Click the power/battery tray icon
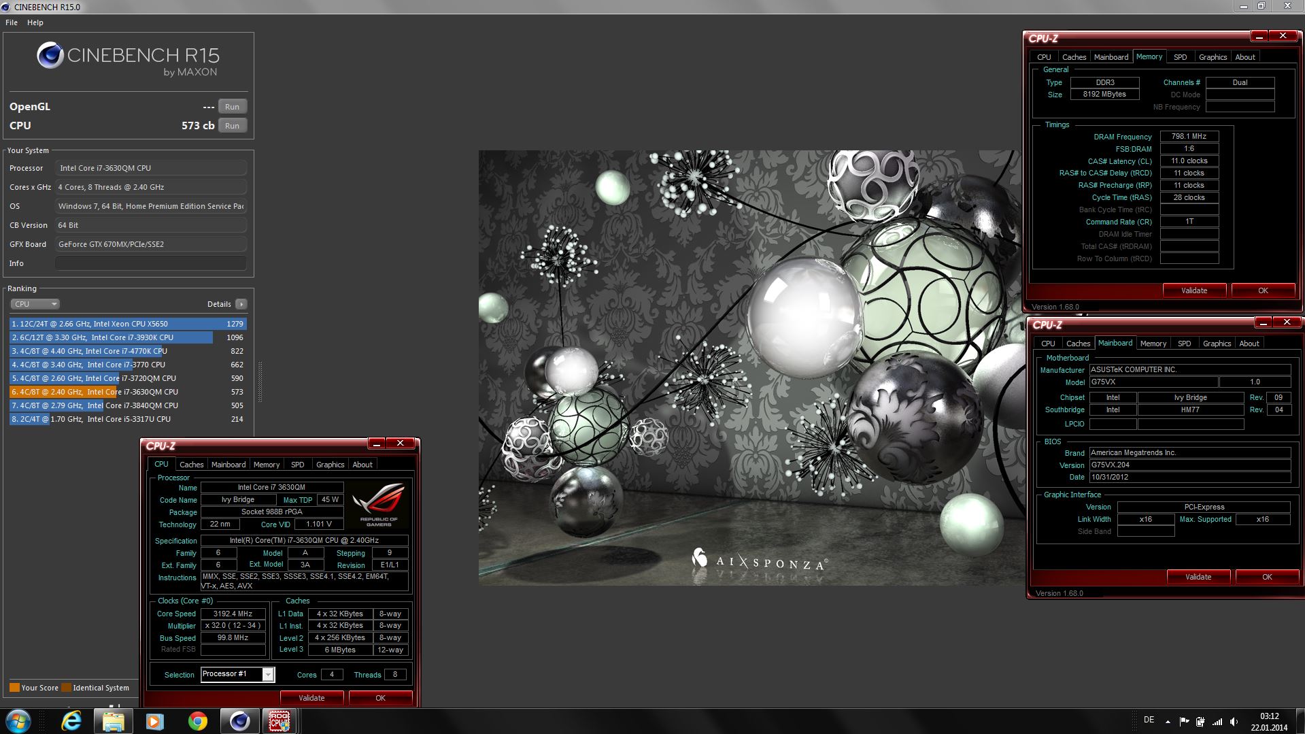This screenshot has height=734, width=1305. [1200, 722]
